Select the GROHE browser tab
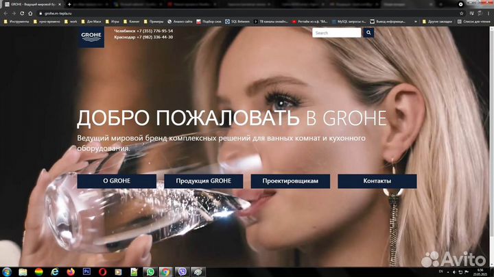Viewport: 494px width, 277px height. [32, 4]
